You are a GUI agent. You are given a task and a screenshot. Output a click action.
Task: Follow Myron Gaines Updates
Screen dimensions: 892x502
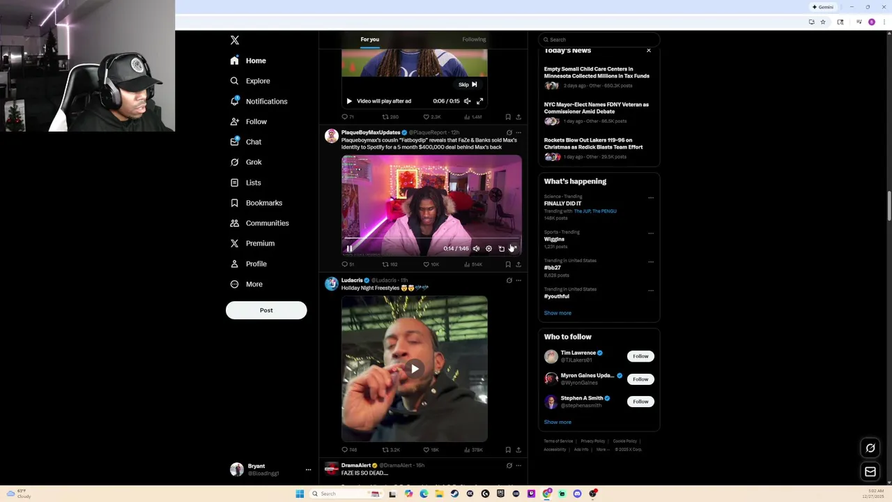640,379
